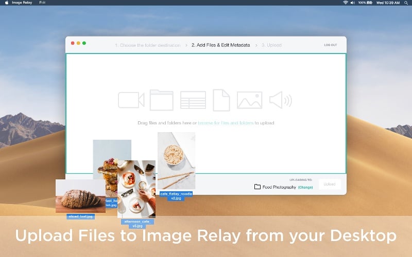
Task: Click browse for files and folders link
Action: tap(226, 123)
